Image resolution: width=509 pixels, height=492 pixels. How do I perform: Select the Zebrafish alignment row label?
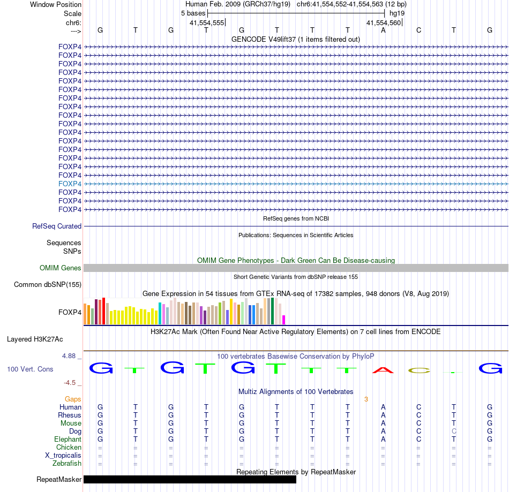coord(67,464)
